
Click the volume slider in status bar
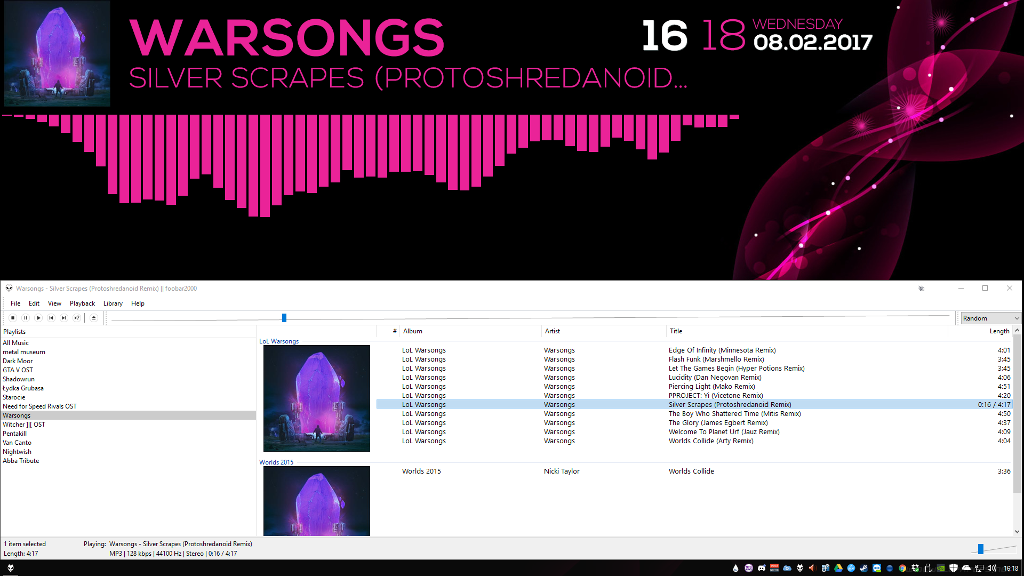click(981, 549)
